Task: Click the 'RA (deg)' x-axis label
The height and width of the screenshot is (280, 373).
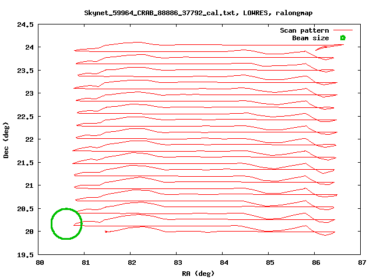Action: (x=198, y=274)
